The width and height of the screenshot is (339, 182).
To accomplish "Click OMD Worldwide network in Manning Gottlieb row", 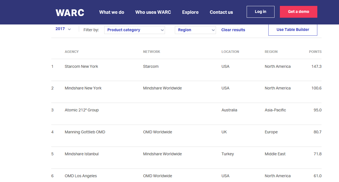I will (157, 132).
